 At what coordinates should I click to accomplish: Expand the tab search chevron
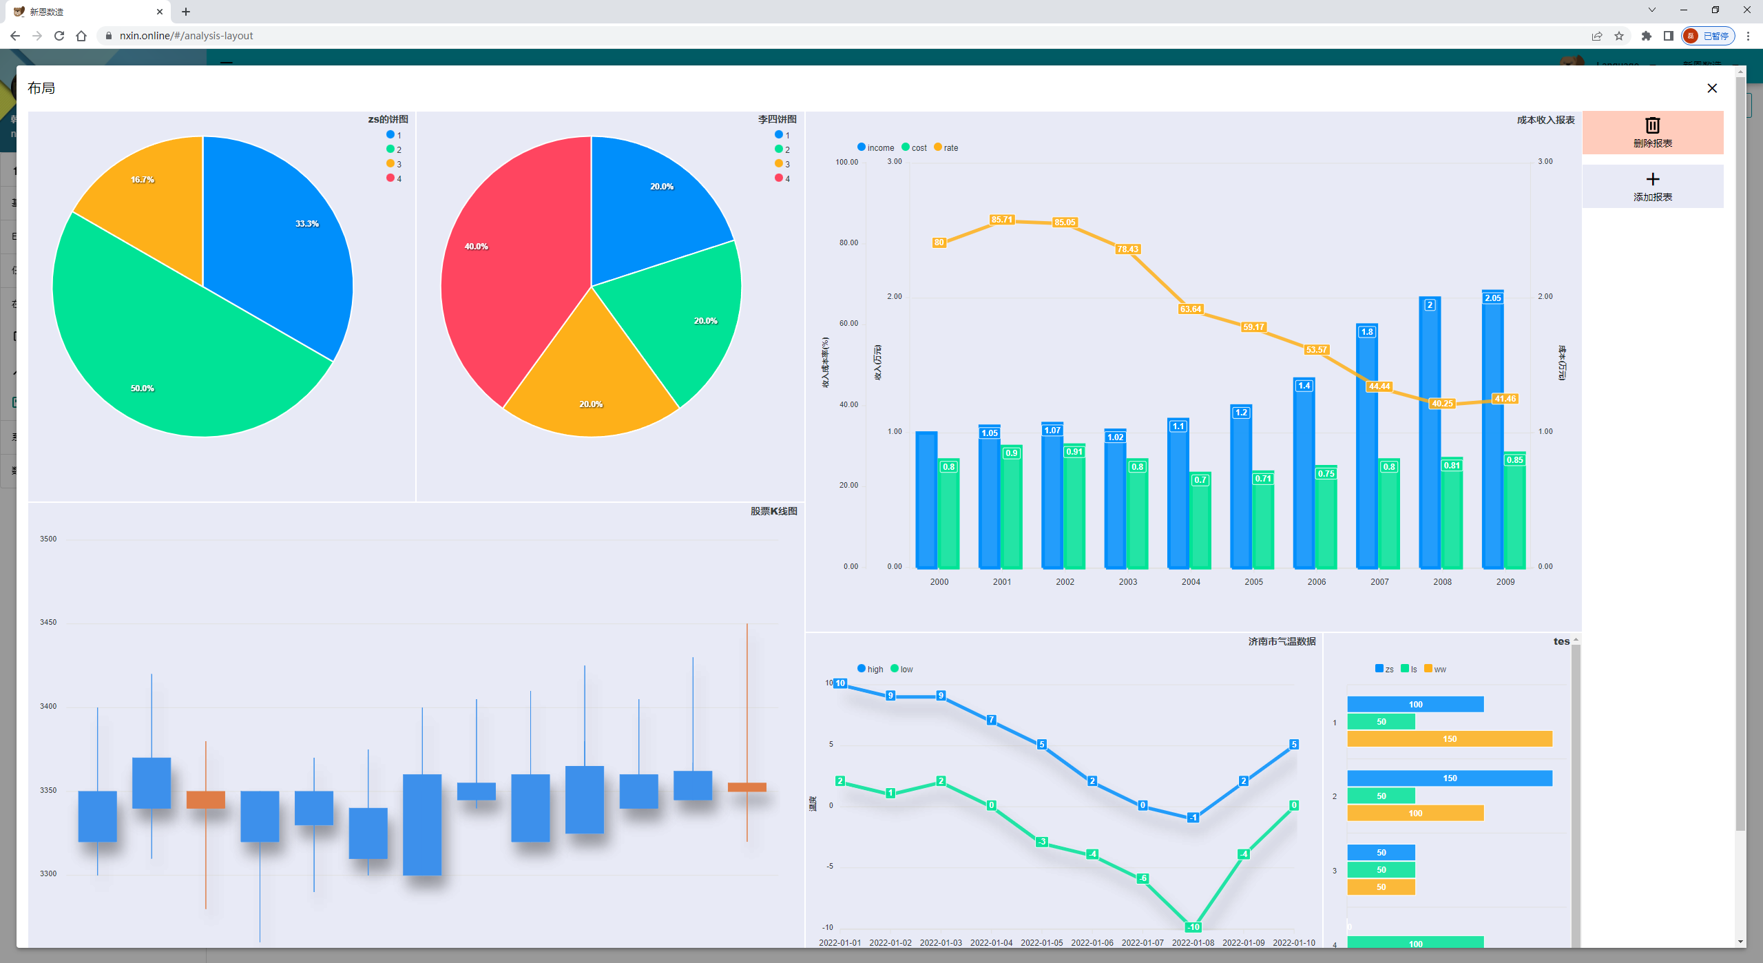1651,10
